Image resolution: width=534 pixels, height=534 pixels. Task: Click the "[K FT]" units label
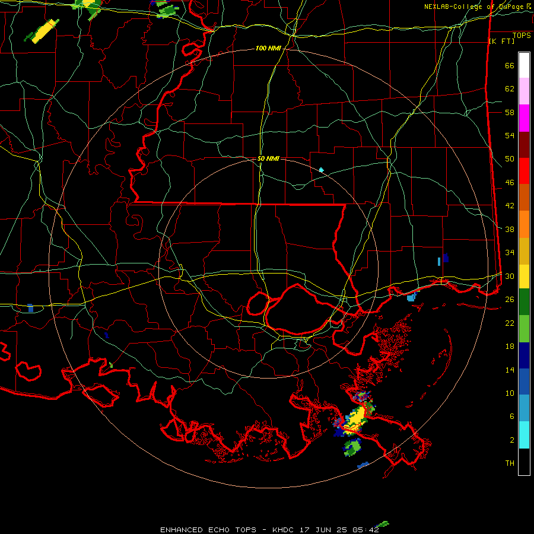(501, 42)
